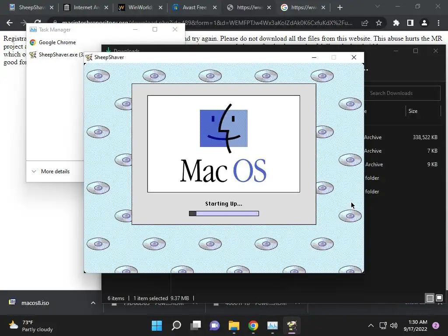448x336 pixels.
Task: Click the Mac OS Finder face logo
Action: pyautogui.click(x=224, y=128)
